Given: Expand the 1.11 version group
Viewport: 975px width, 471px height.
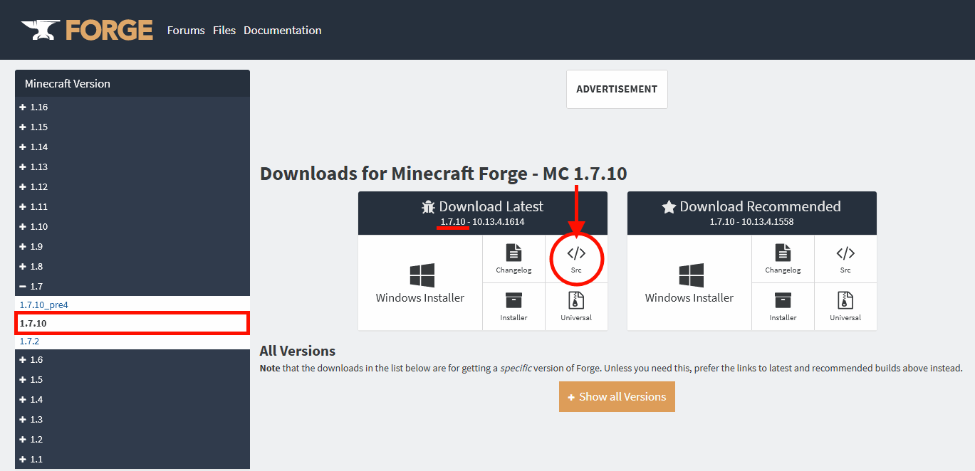Looking at the screenshot, I should coord(132,206).
